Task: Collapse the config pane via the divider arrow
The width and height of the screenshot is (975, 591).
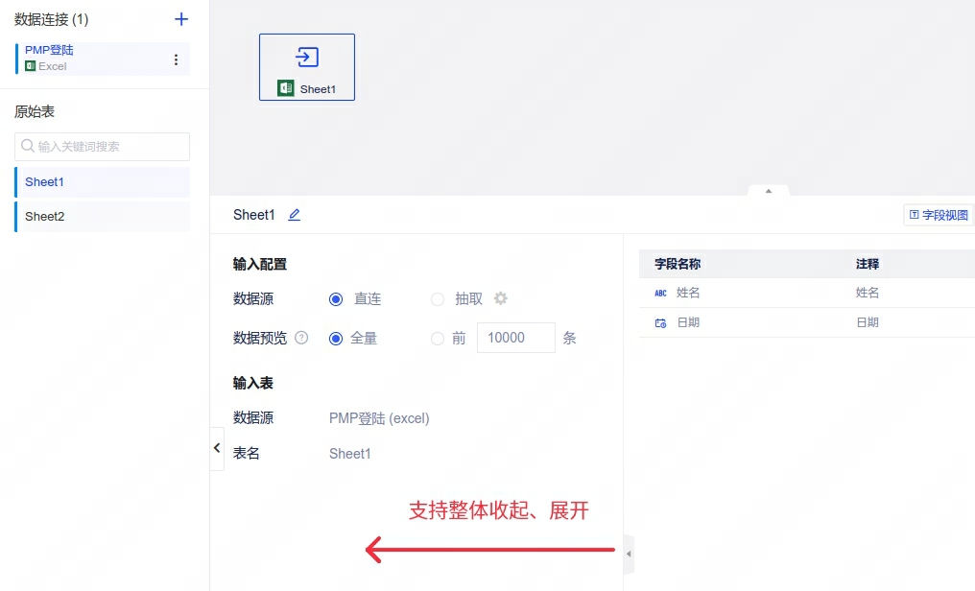Action: (x=629, y=554)
